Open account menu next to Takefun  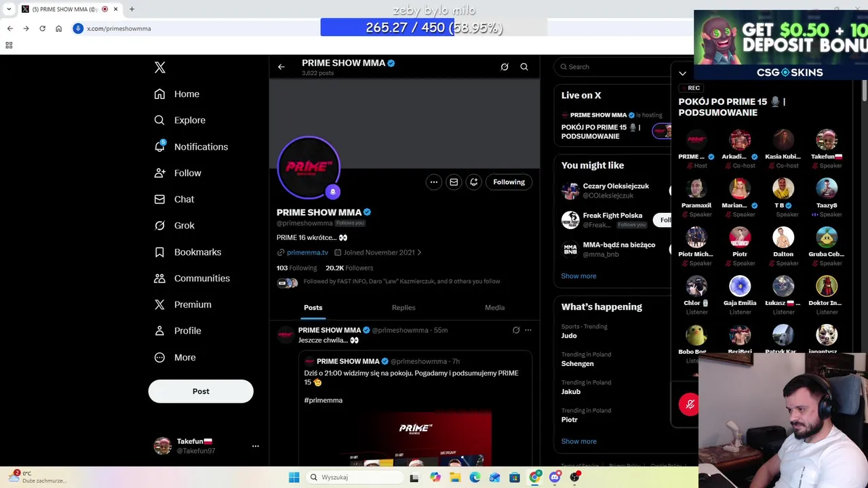(x=256, y=446)
